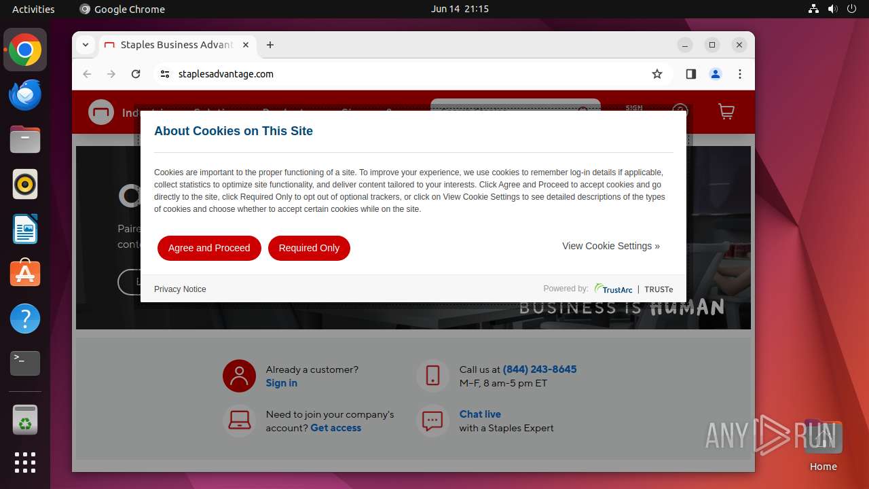Show Applications grid
Image resolution: width=869 pixels, height=489 pixels.
tap(25, 463)
